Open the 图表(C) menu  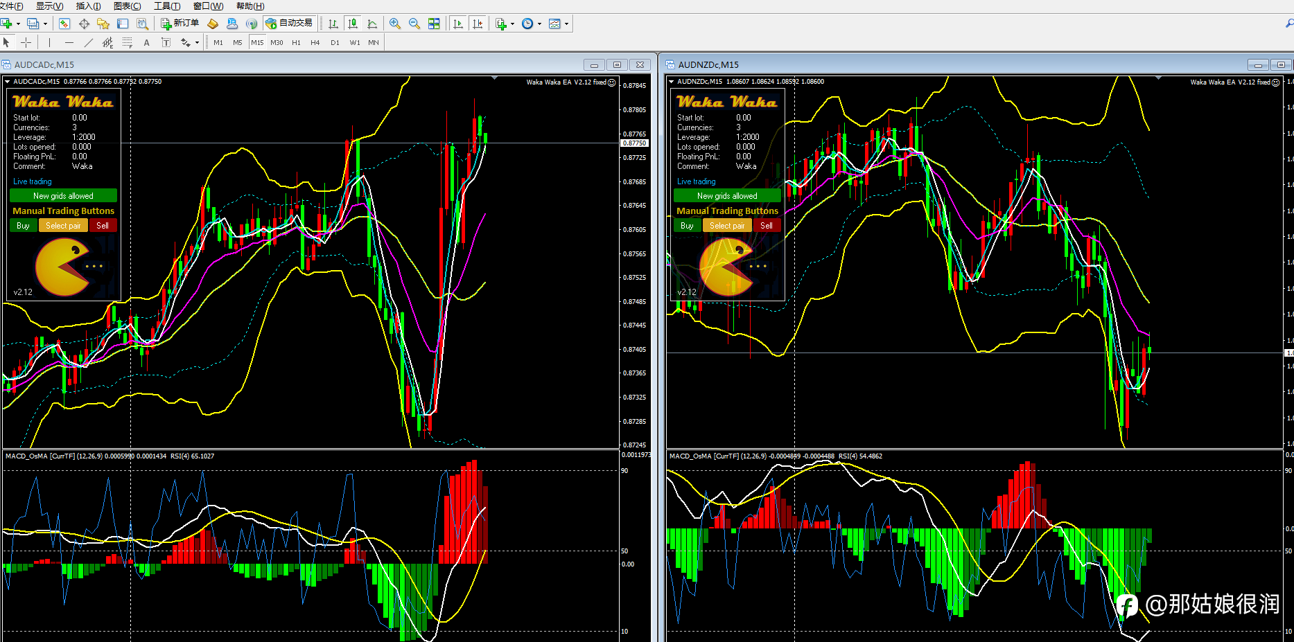pos(127,6)
